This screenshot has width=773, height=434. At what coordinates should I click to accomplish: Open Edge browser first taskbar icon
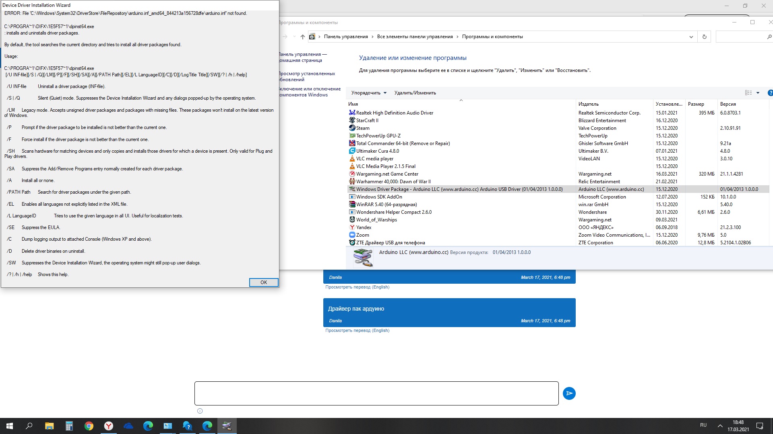[148, 426]
